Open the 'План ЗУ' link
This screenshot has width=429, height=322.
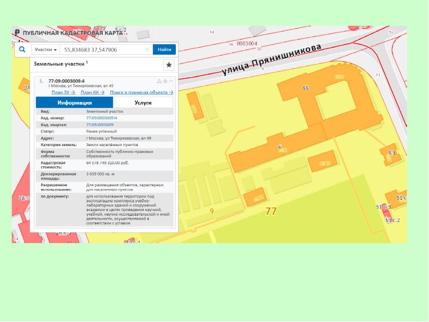tap(63, 92)
